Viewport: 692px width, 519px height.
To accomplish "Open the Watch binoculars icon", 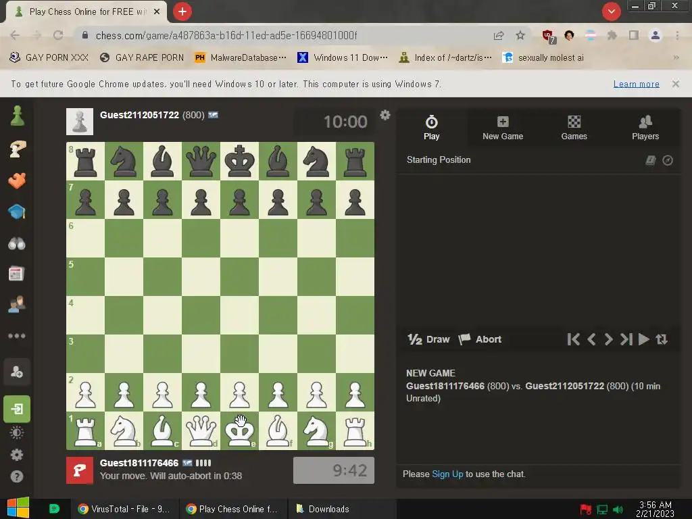I will (17, 243).
